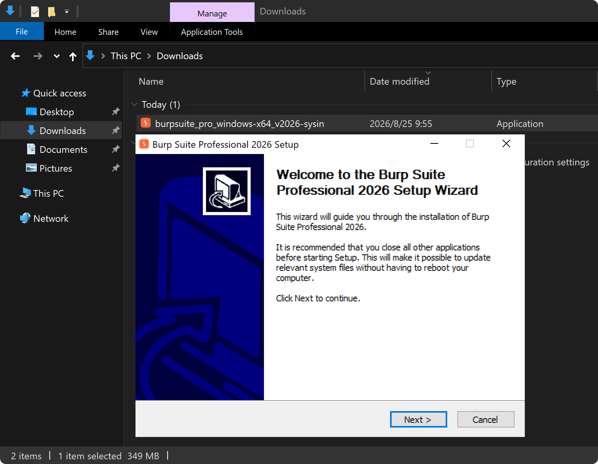598x464 pixels.
Task: Open Desktop in the navigation pane
Action: [57, 112]
